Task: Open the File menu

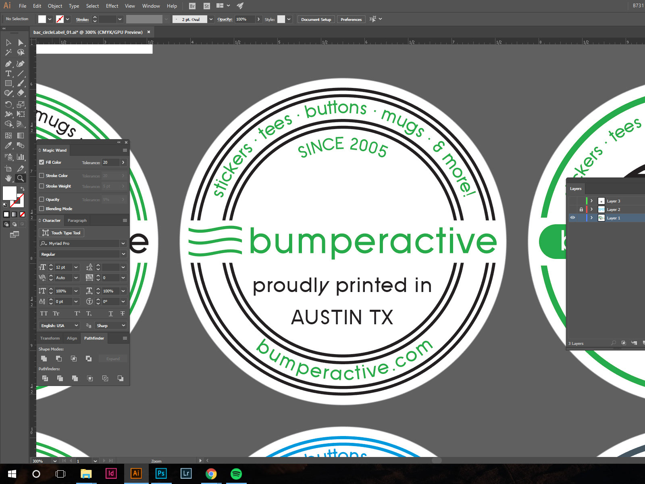Action: coord(23,6)
